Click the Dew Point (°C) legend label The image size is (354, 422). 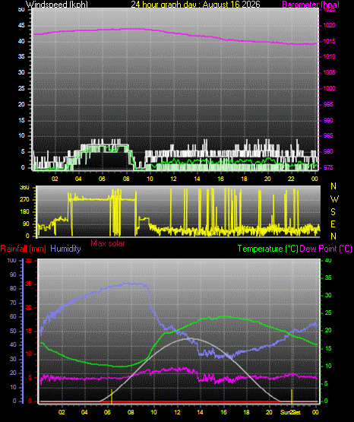pos(326,249)
